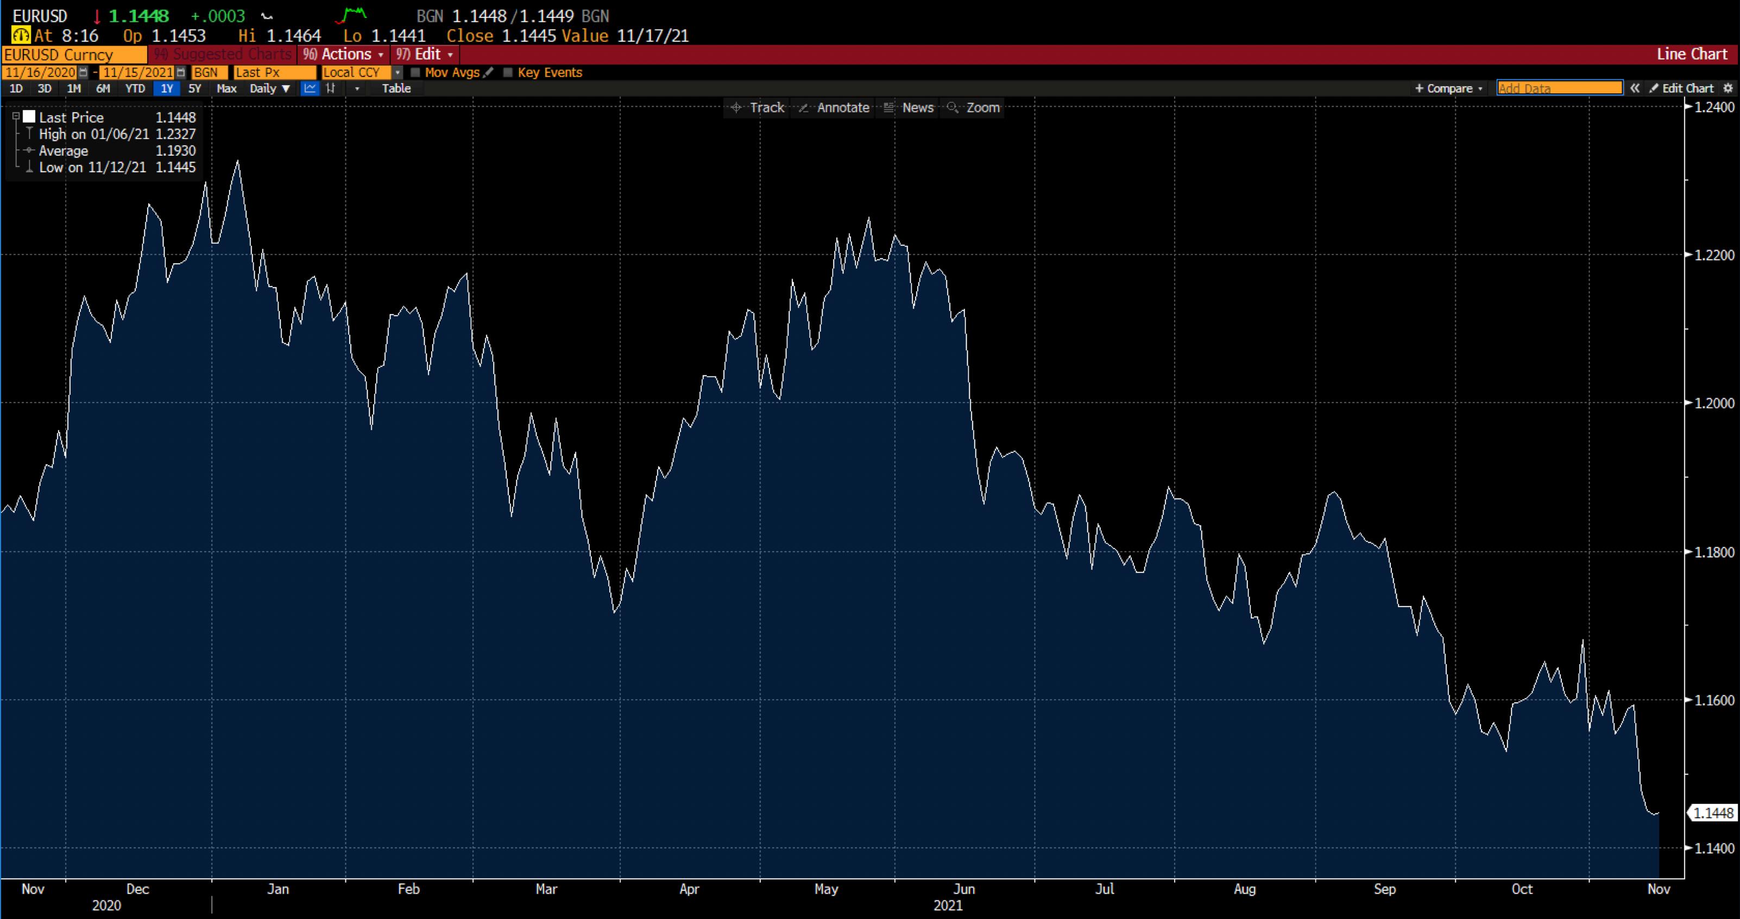Select the line chart style icon

[x=310, y=88]
